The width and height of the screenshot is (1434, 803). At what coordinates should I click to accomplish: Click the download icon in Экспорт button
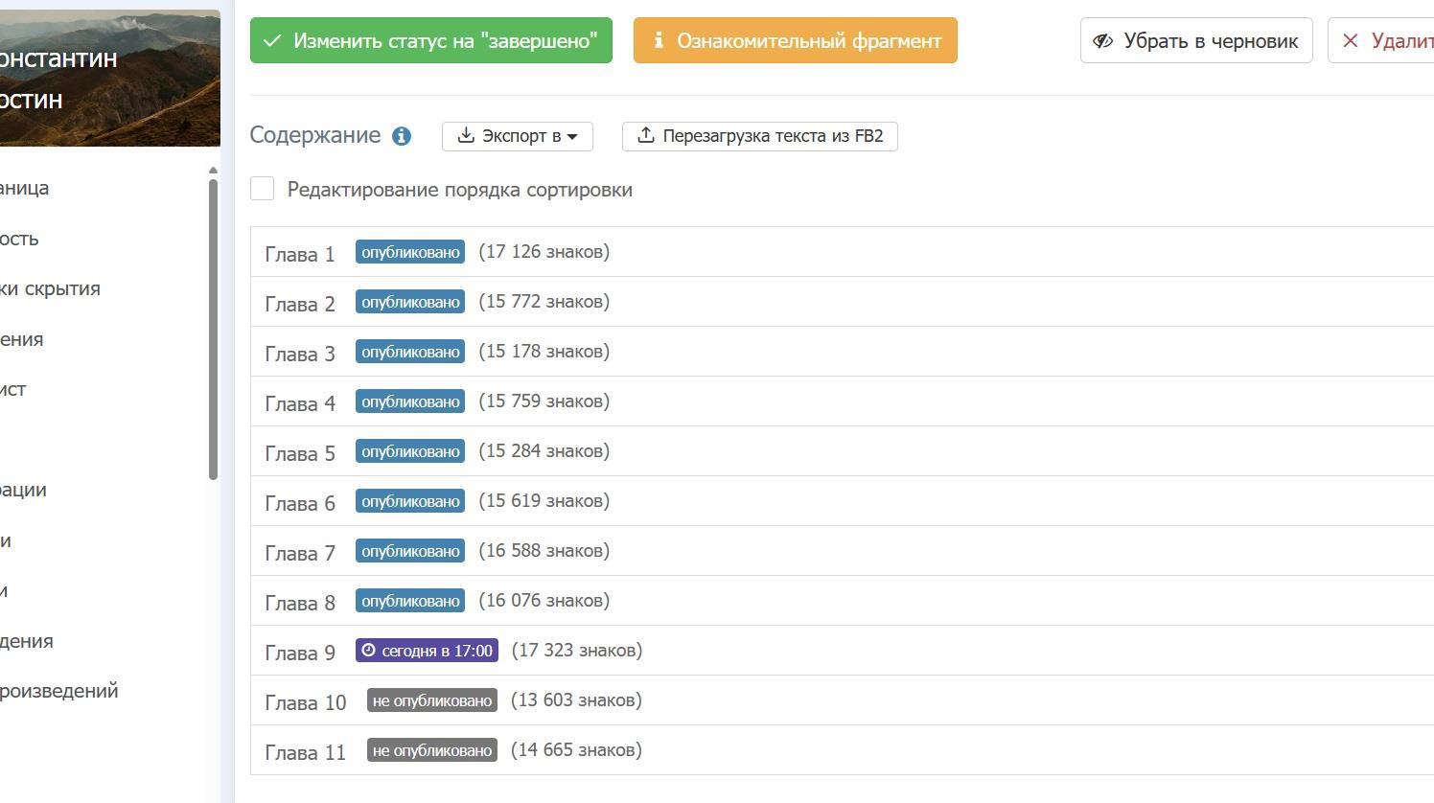pos(466,136)
